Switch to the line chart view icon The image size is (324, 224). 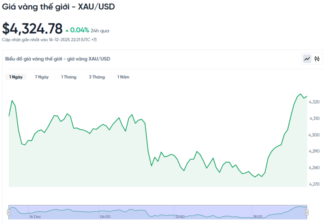pos(307,59)
